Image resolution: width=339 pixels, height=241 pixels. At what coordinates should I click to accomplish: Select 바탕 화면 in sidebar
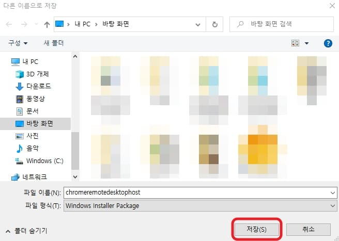coord(35,124)
